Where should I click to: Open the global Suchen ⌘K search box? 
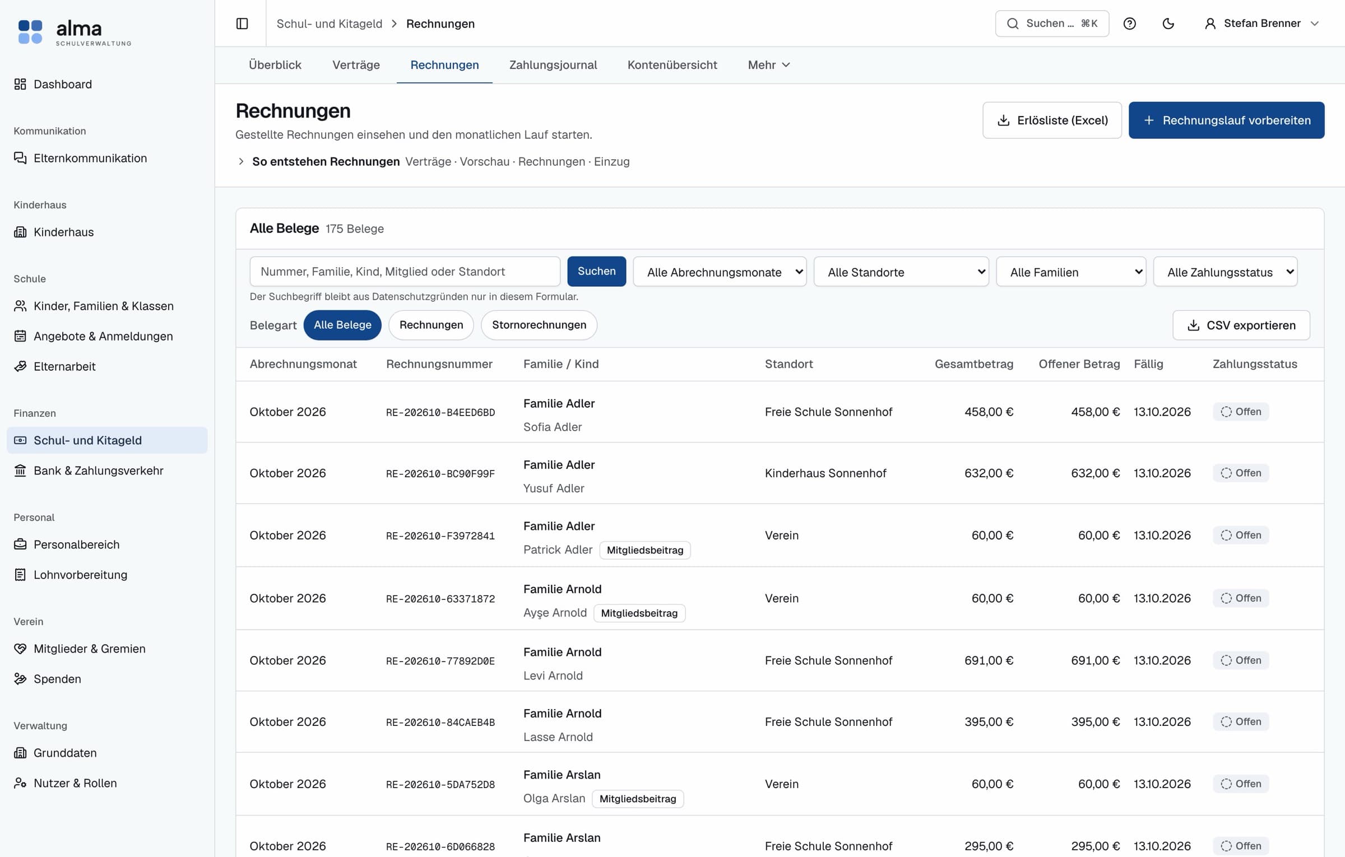1052,24
